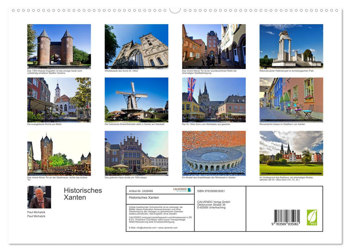
Task: Select the Amphitheater model photo
Action: 214,153
